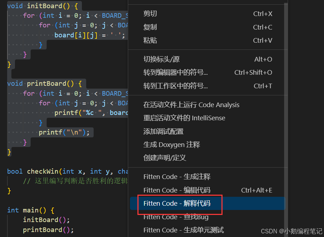Click the context menu vertical scrollbar

tap(286, 120)
